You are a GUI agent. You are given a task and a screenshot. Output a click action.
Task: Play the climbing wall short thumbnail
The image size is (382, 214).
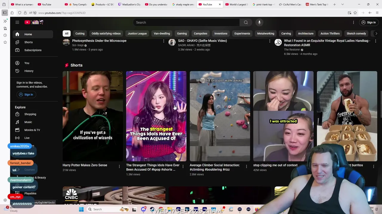(x=220, y=116)
